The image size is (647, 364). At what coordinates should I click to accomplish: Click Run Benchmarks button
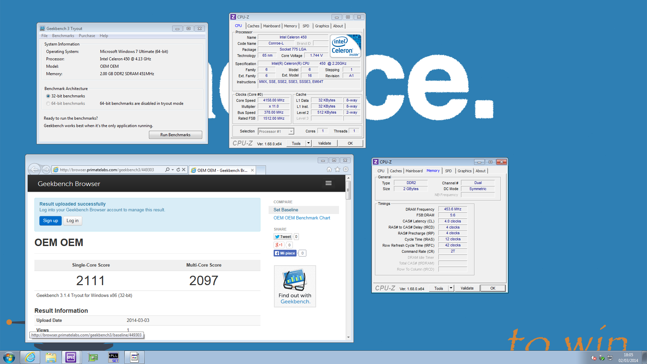point(175,135)
